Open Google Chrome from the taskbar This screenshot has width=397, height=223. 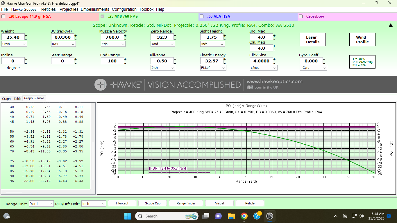click(244, 216)
